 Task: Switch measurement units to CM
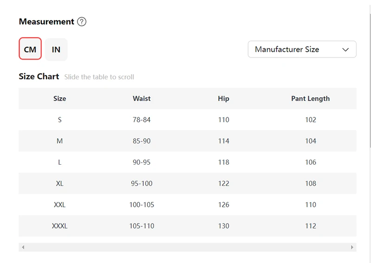click(x=30, y=49)
